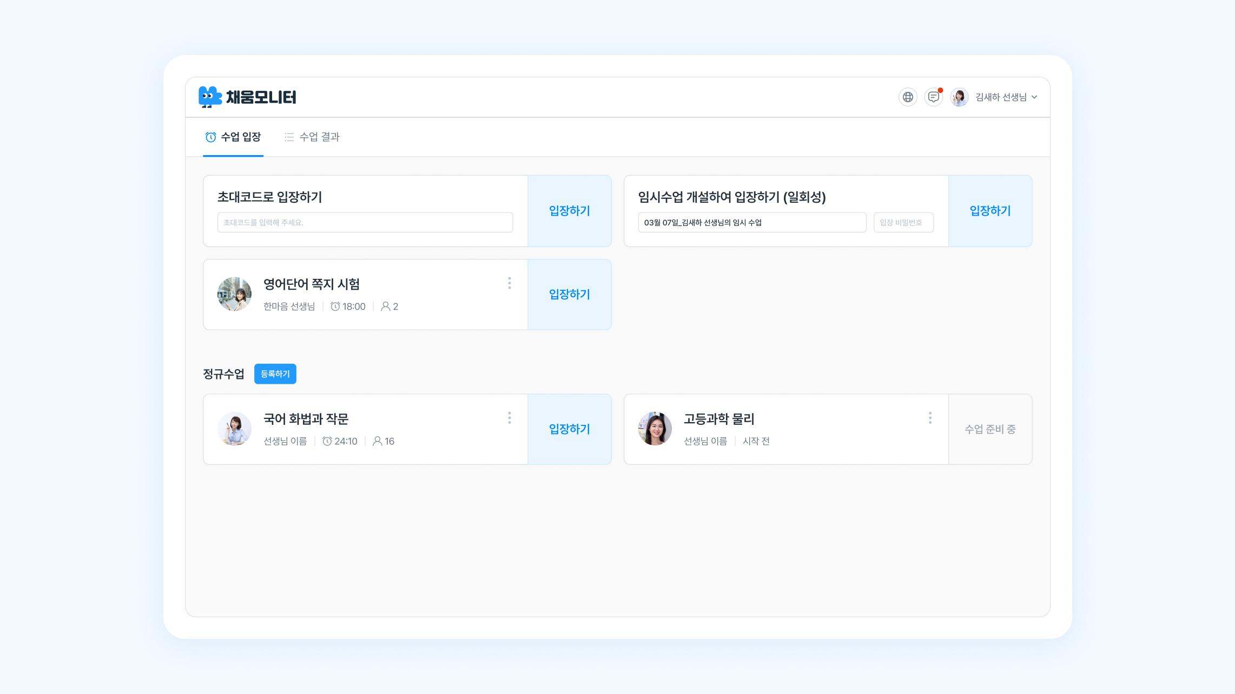The width and height of the screenshot is (1235, 694).
Task: Click 김새하 선생님 profile avatar
Action: pos(959,97)
